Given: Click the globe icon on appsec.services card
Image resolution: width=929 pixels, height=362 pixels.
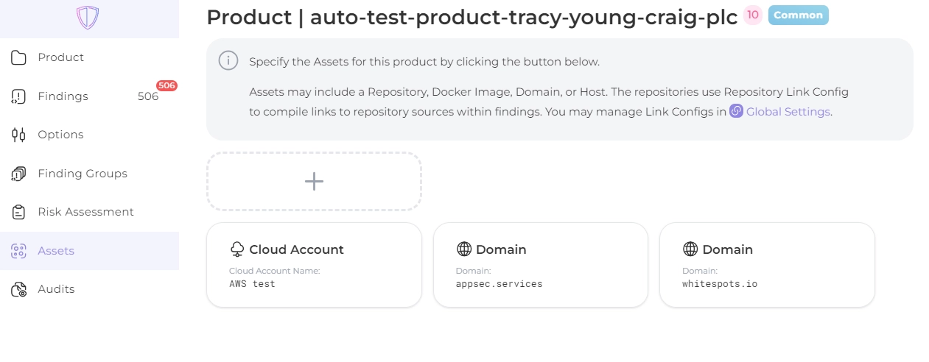Looking at the screenshot, I should [x=464, y=249].
